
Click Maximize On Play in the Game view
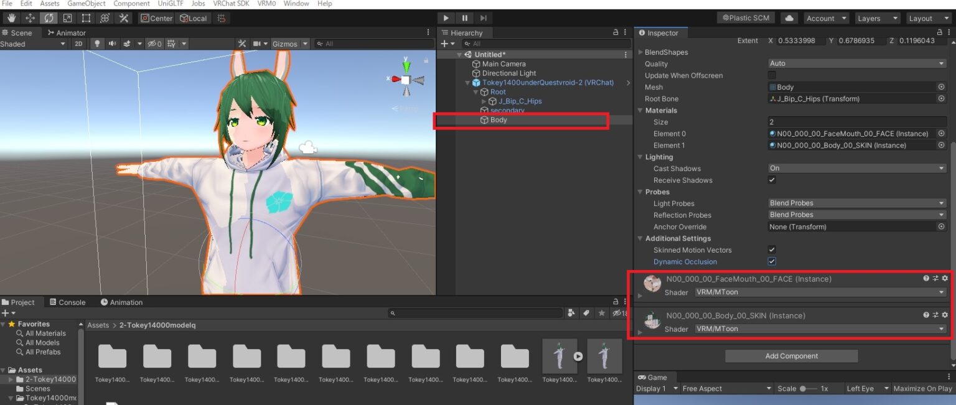[x=923, y=388]
